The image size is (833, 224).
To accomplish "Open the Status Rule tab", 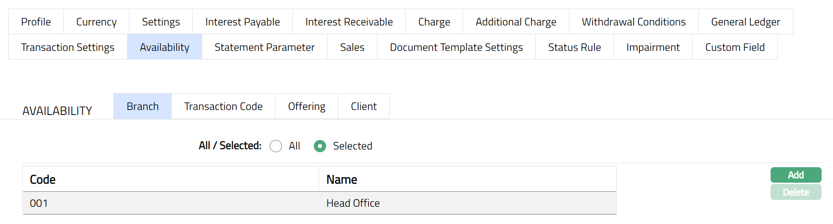I will point(574,47).
